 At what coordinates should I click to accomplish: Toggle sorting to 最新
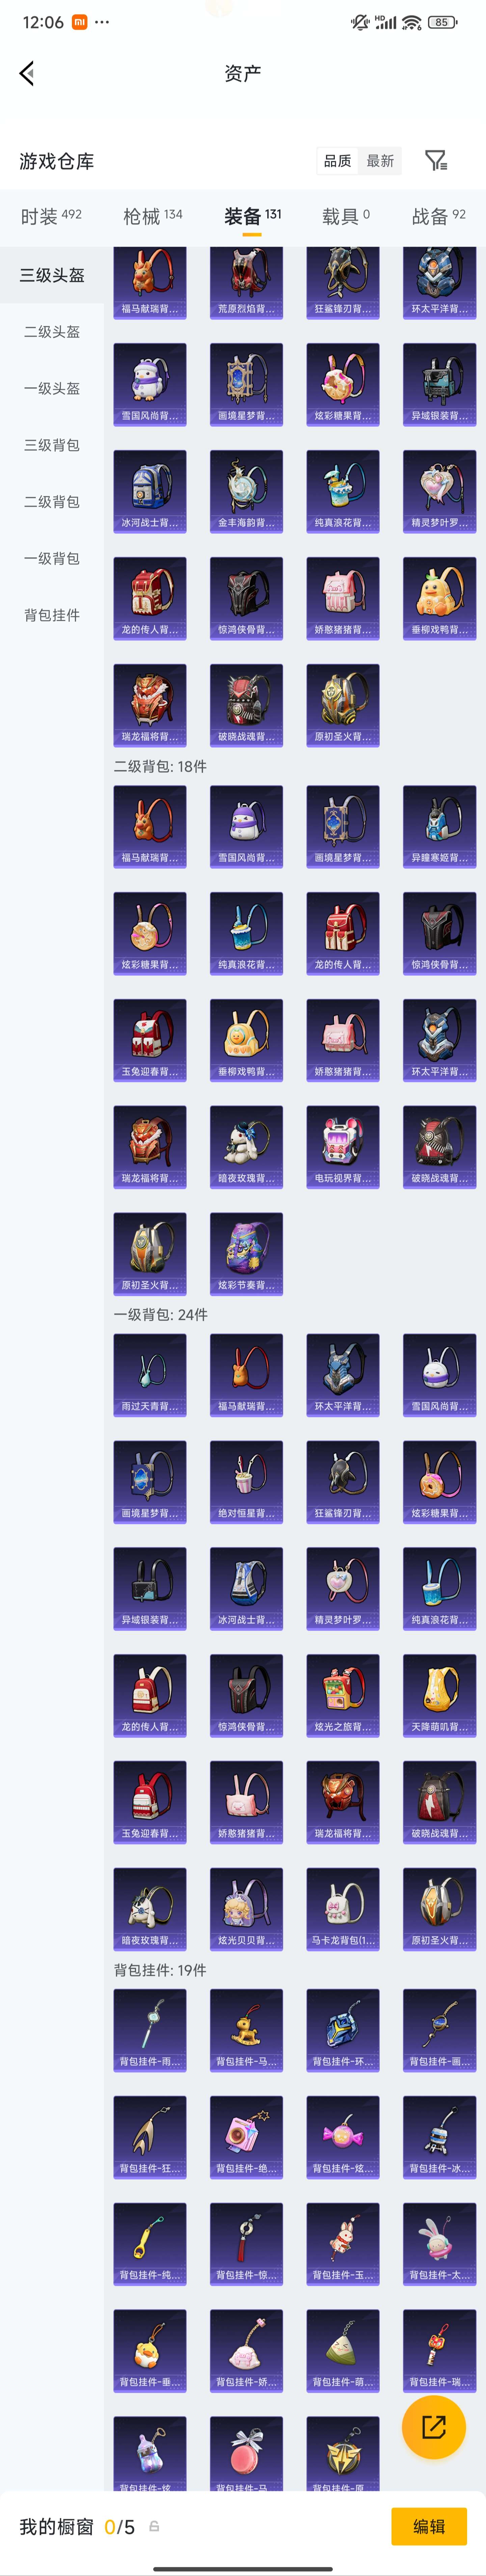tap(380, 161)
